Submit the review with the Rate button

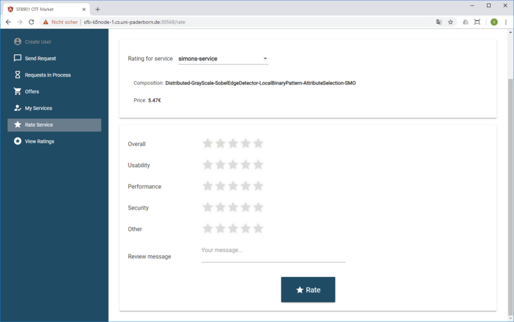click(308, 289)
